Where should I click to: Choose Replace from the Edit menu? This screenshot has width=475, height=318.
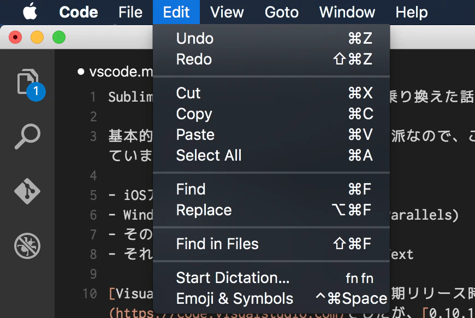pos(271,210)
